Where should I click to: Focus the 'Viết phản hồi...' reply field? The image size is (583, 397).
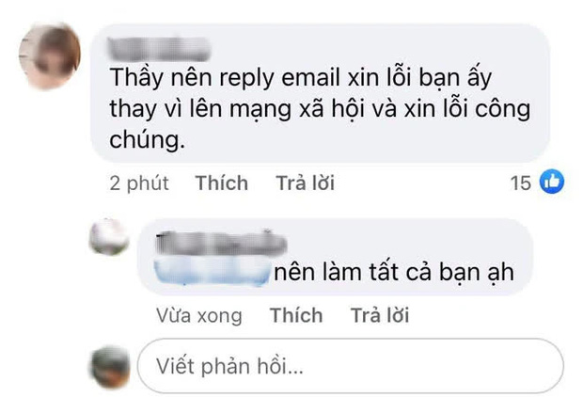tap(350, 366)
